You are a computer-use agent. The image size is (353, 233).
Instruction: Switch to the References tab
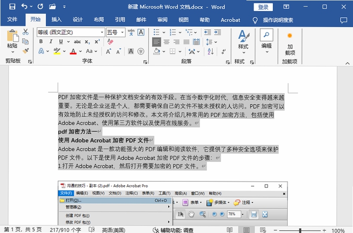120,20
